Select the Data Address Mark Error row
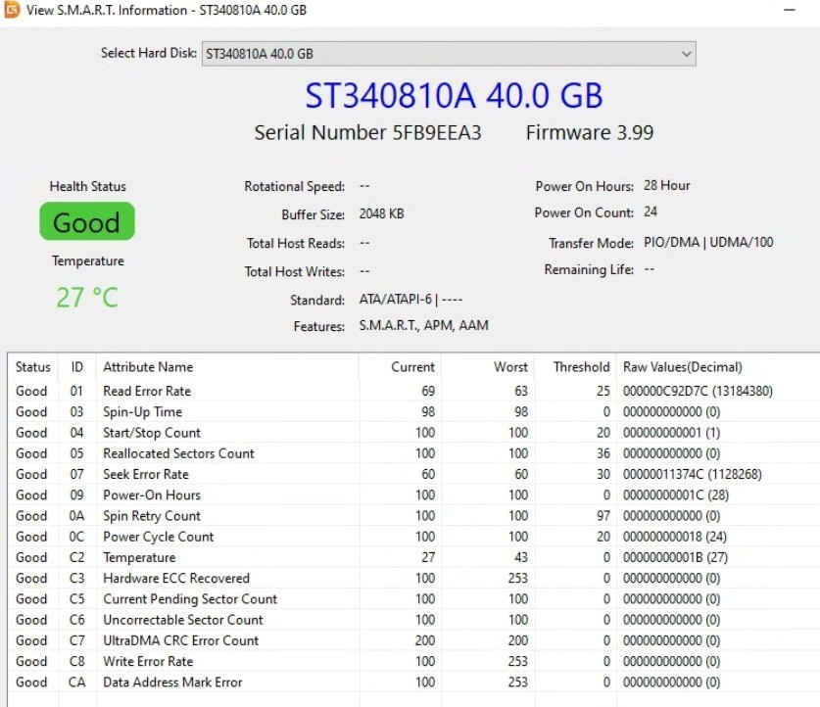Viewport: 820px width, 707px height. coord(413,682)
